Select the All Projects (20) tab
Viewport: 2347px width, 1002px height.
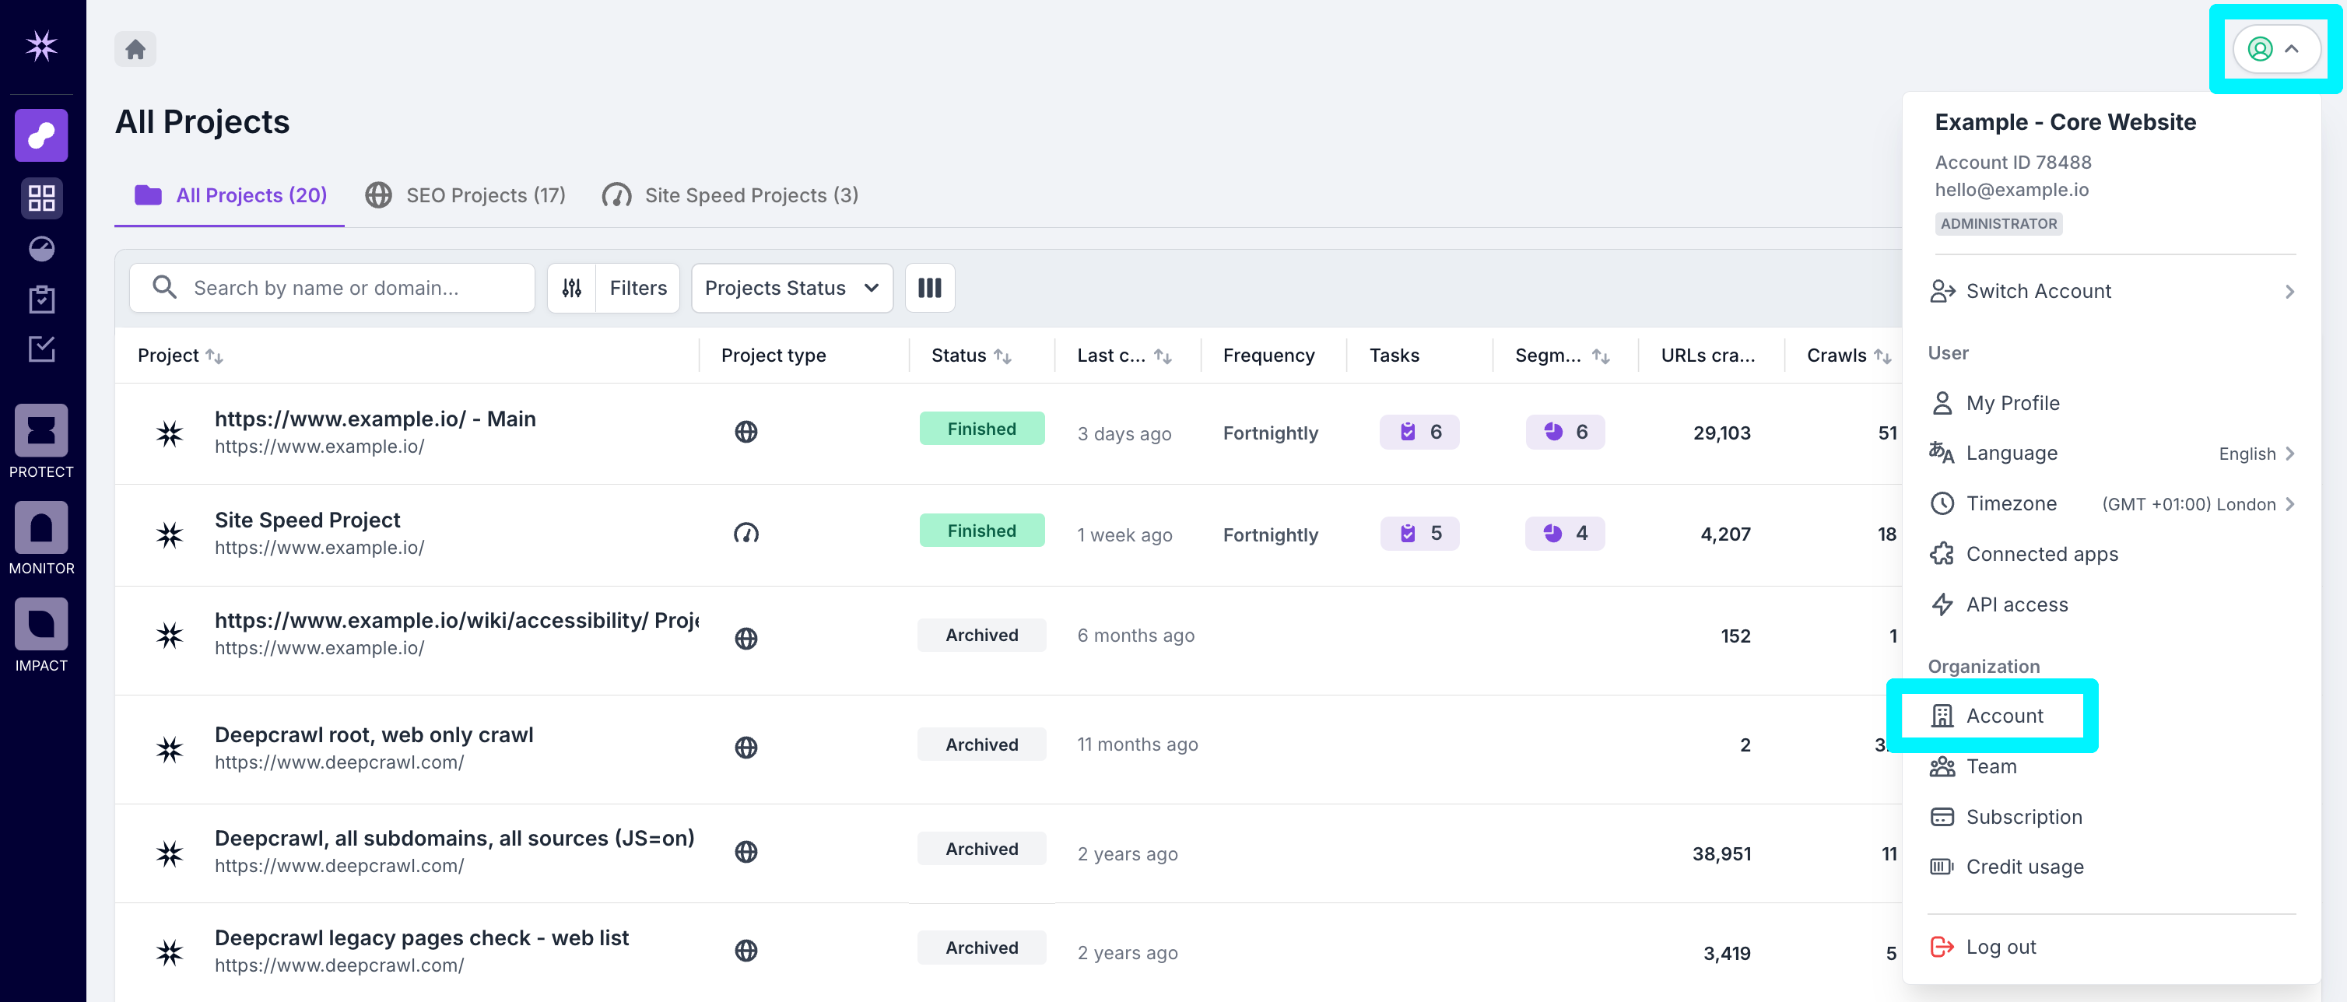point(230,196)
